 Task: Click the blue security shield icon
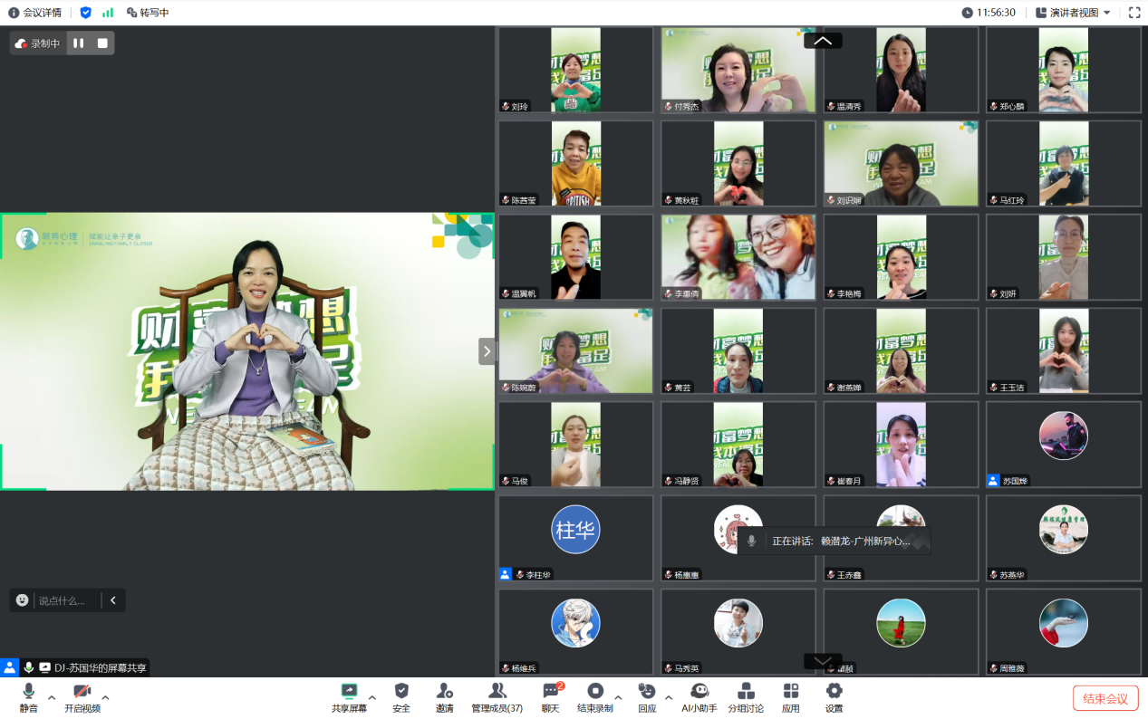click(86, 13)
